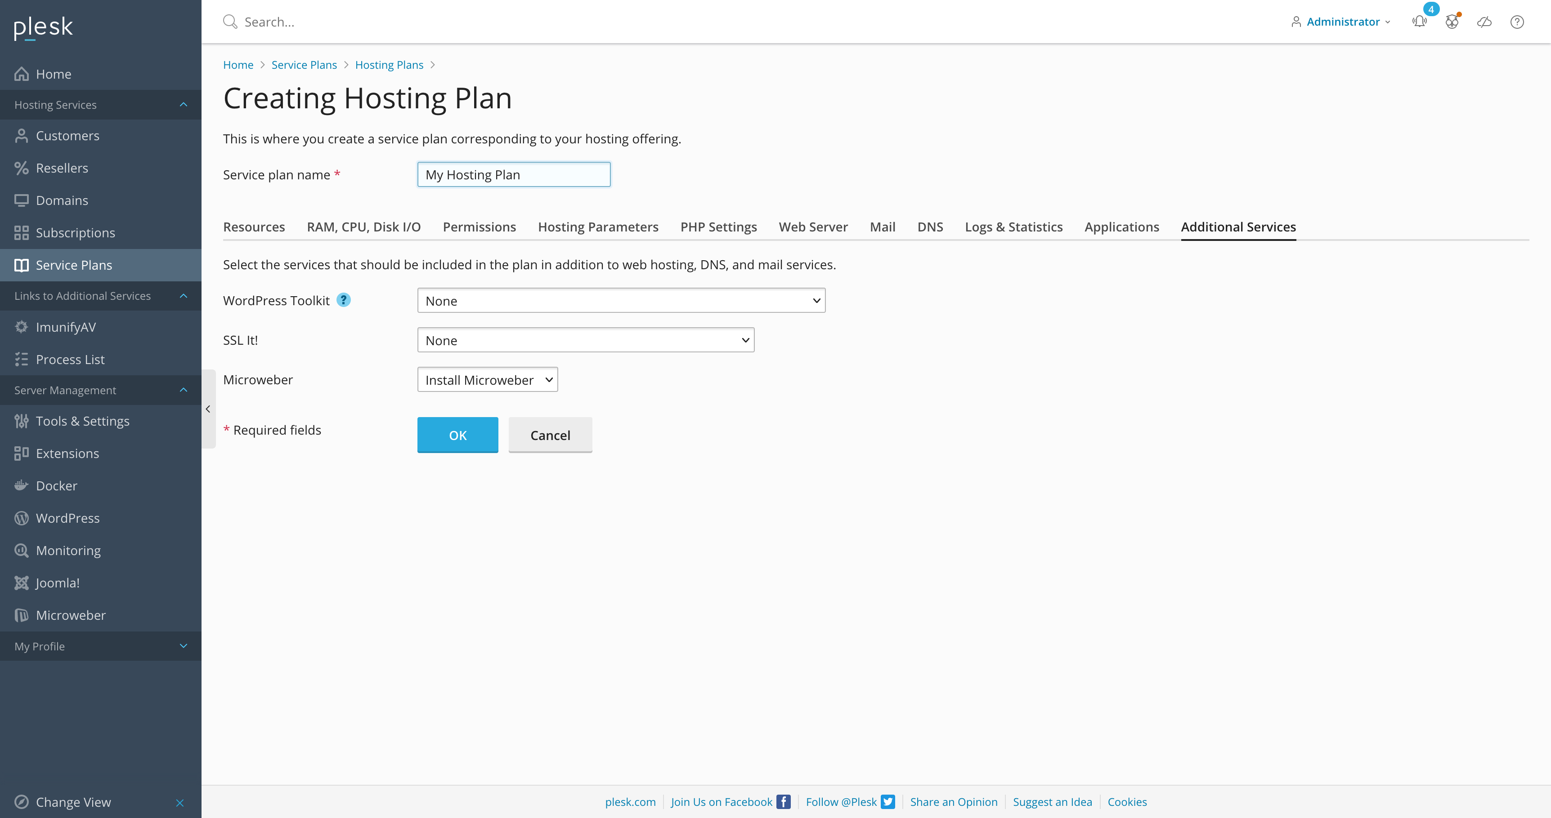Open ImunifyAV from the sidebar
The image size is (1551, 818).
[x=66, y=327]
